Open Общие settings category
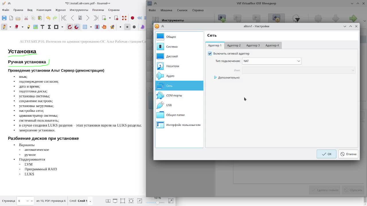The width and height of the screenshot is (367, 206). pyautogui.click(x=179, y=37)
